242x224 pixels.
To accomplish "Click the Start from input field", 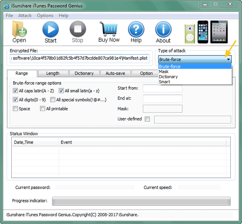I will pyautogui.click(x=162, y=88).
